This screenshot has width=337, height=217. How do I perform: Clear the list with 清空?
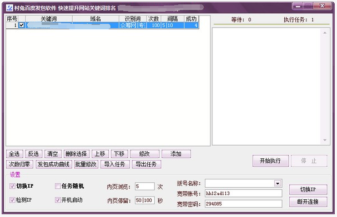(53, 154)
